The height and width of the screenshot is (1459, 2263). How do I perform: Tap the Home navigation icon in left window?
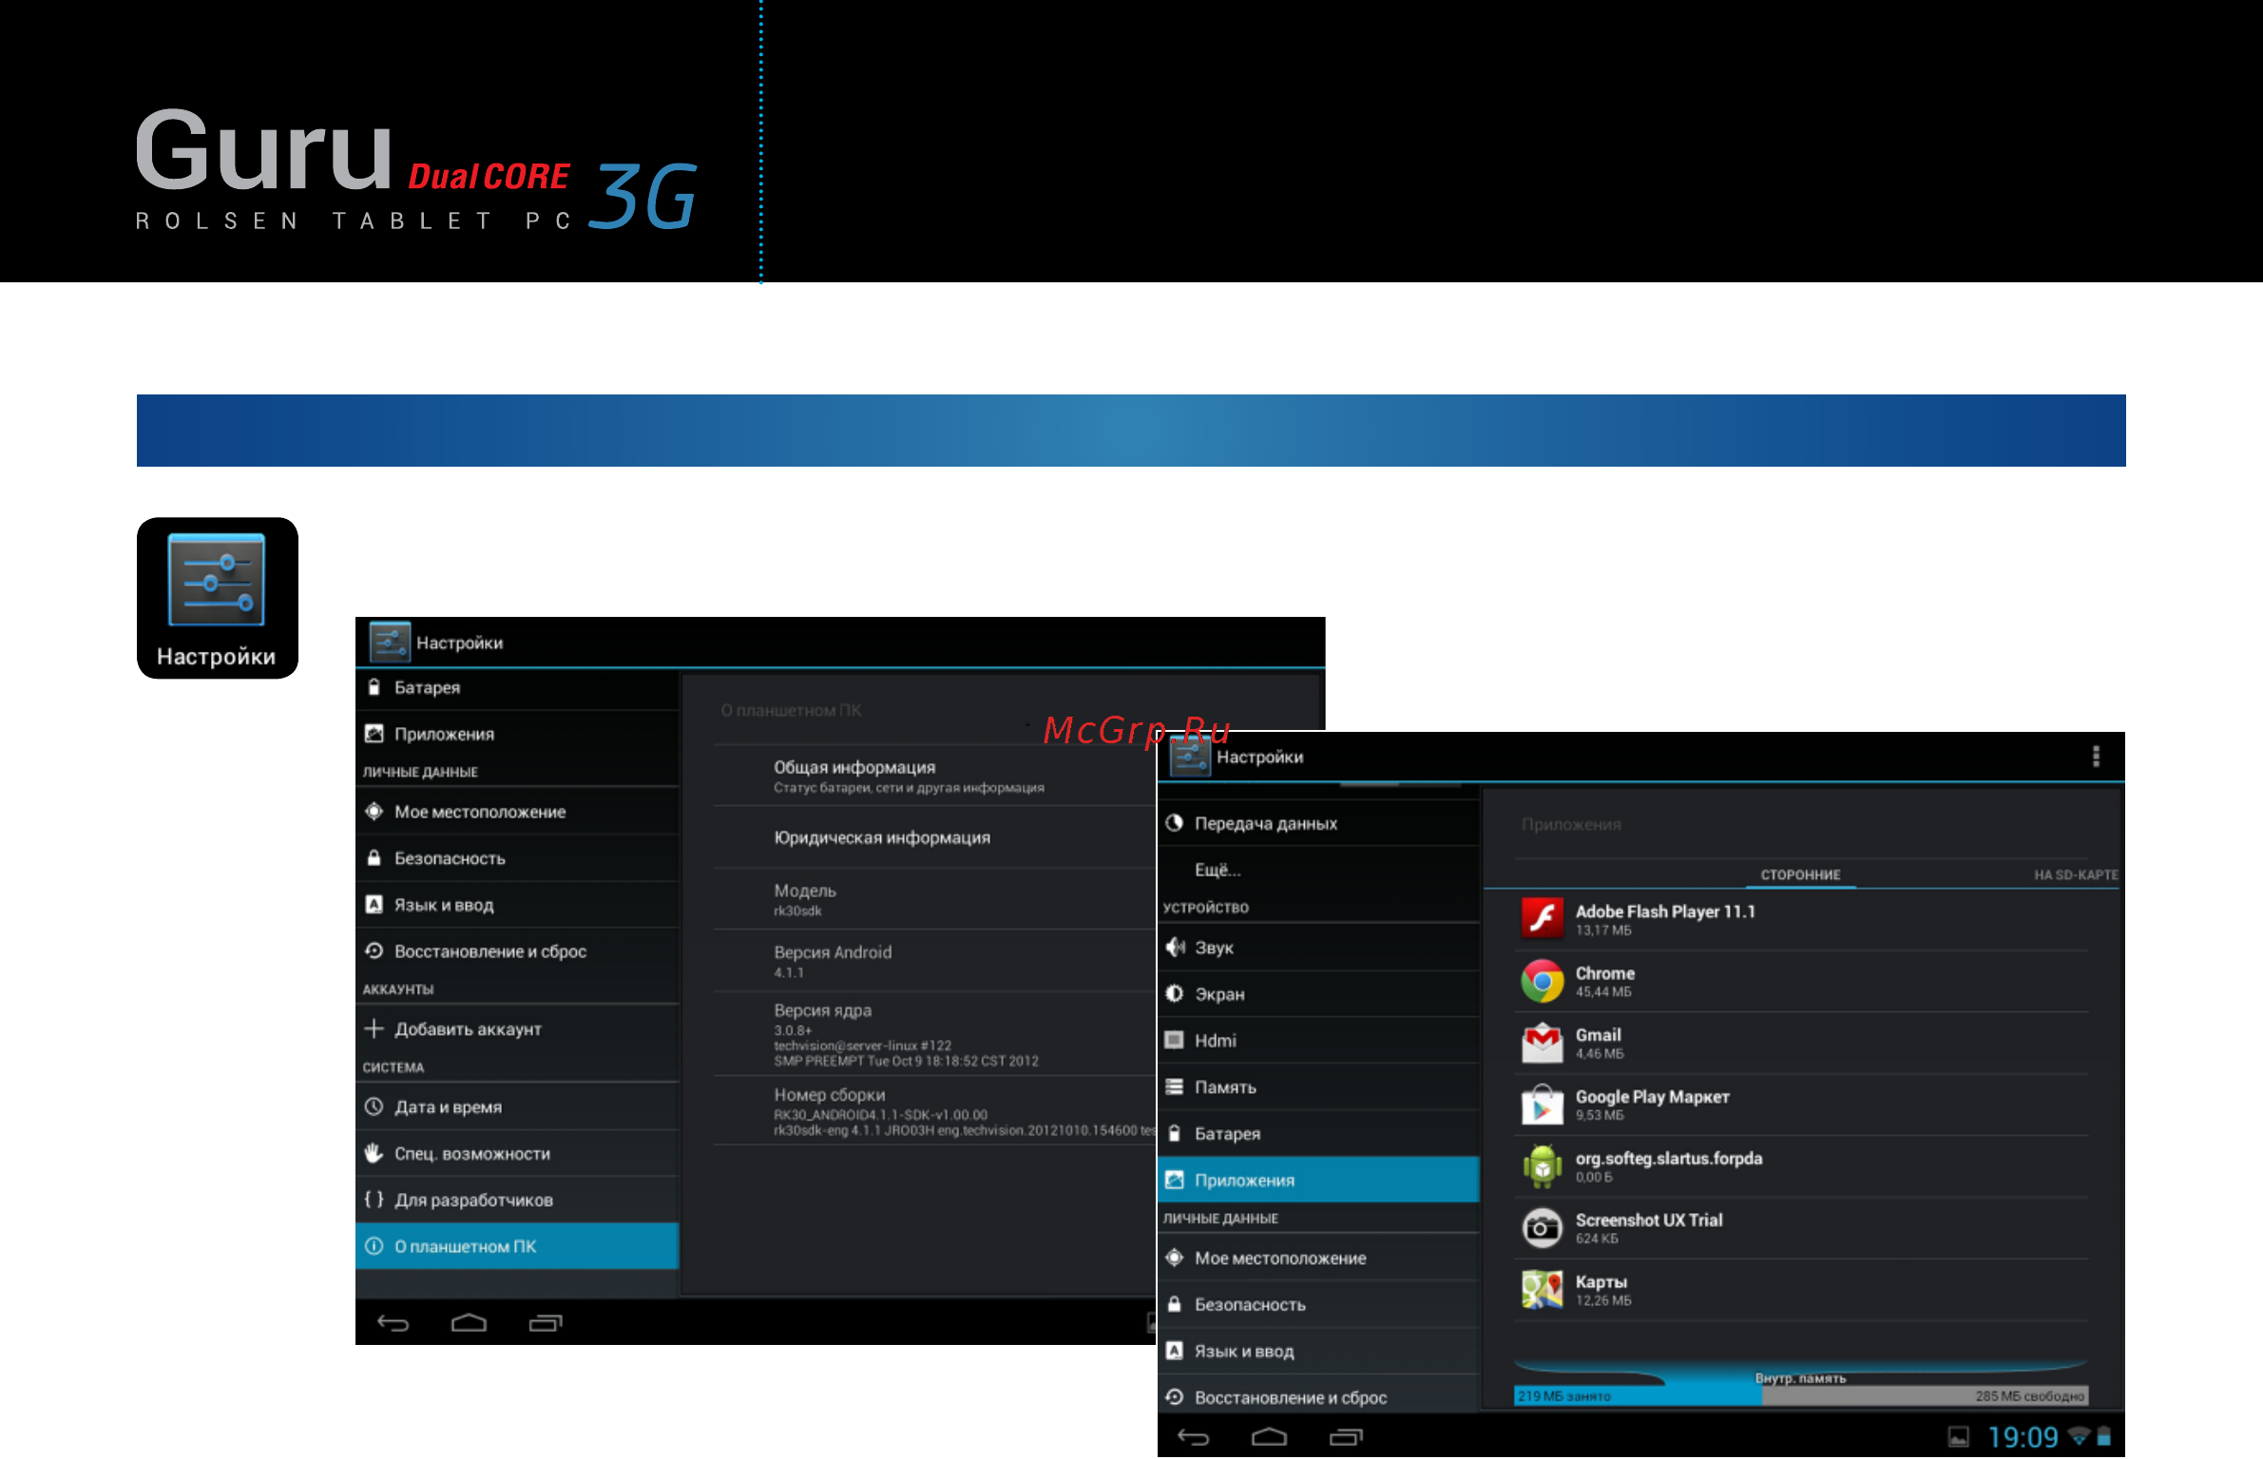469,1322
